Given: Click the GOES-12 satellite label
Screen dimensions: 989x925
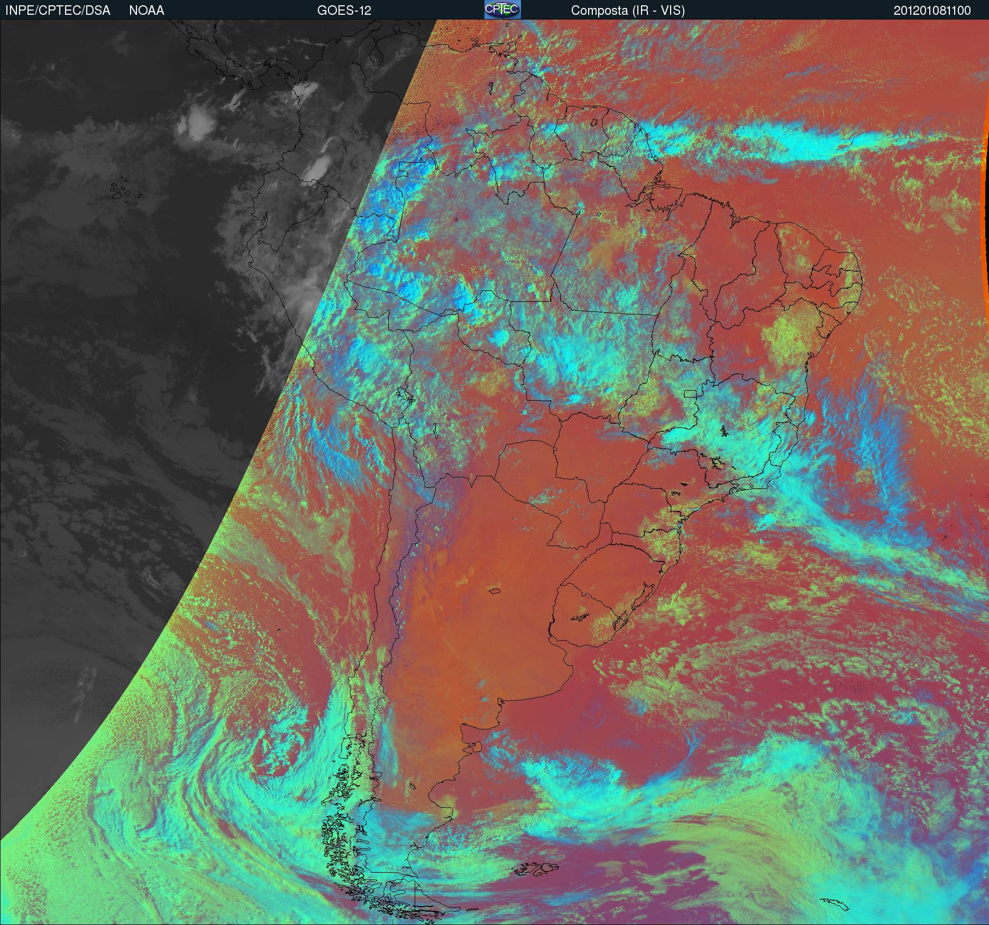Looking at the screenshot, I should [x=344, y=11].
